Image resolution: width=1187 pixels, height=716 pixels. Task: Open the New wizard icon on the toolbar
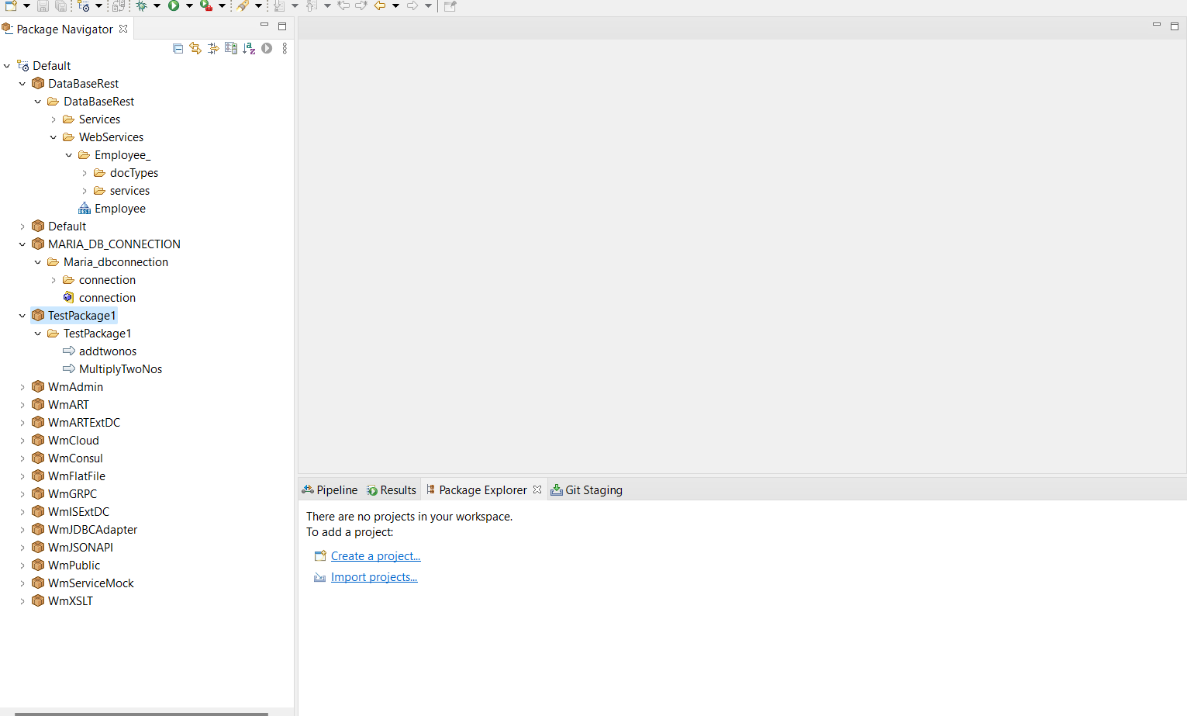pyautogui.click(x=11, y=6)
